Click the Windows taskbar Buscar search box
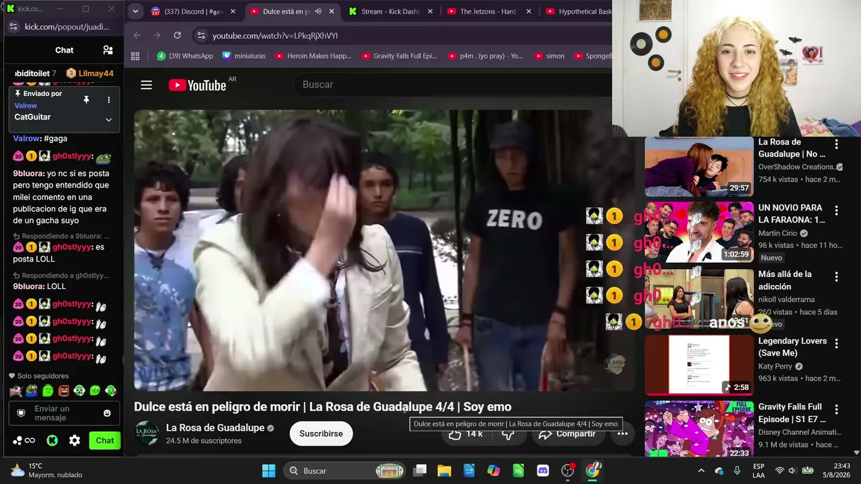The image size is (861, 484). click(344, 471)
